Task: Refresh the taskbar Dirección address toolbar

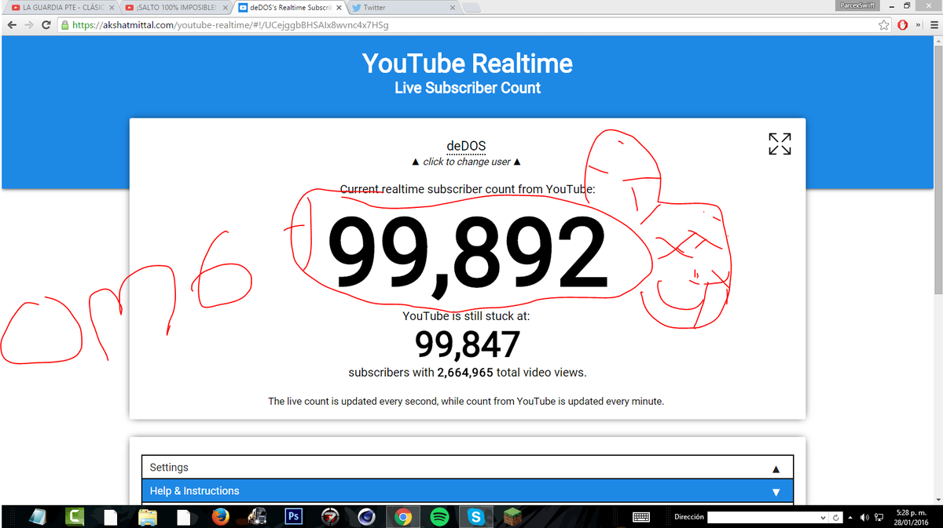Action: [x=838, y=518]
